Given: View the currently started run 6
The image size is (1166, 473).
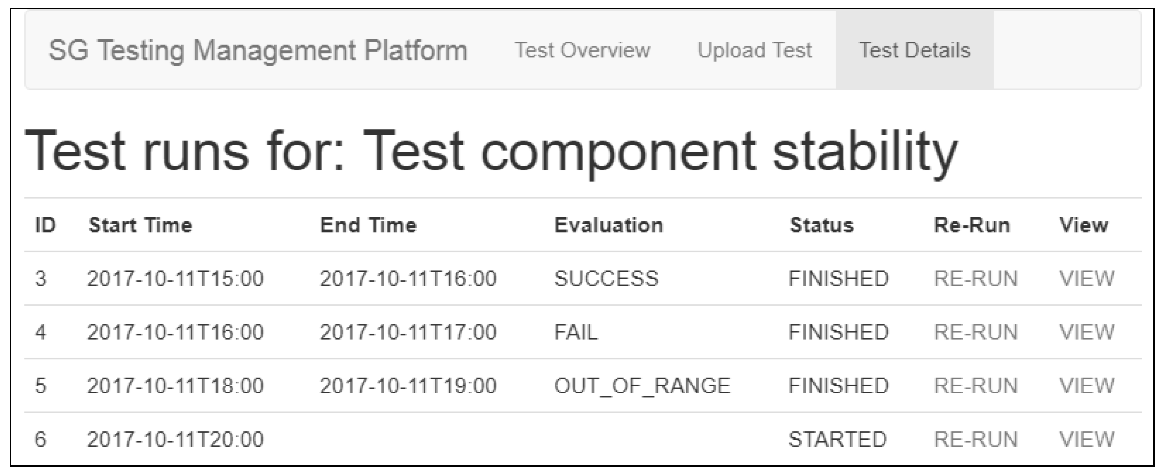Looking at the screenshot, I should coord(1086,439).
